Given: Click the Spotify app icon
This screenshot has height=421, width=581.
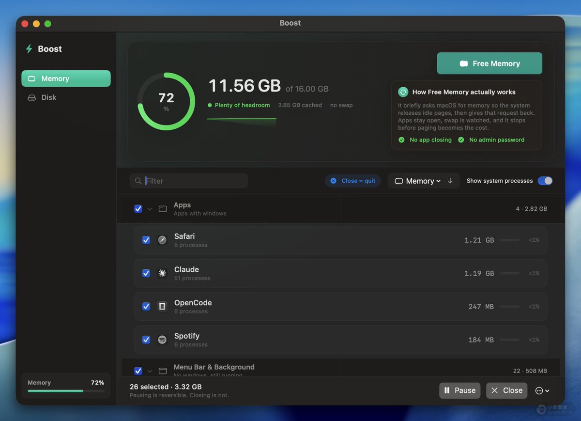Looking at the screenshot, I should click(x=162, y=340).
